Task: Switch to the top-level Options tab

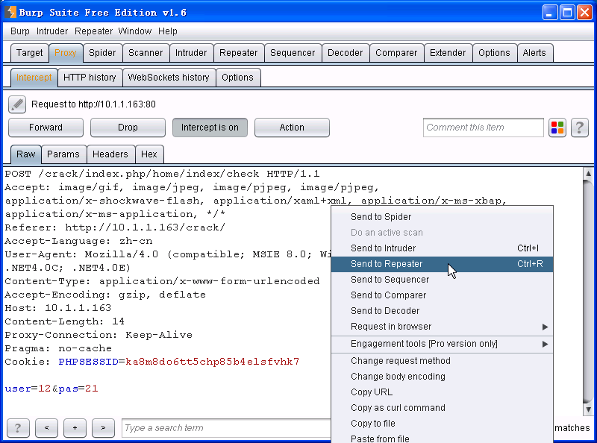Action: (494, 53)
